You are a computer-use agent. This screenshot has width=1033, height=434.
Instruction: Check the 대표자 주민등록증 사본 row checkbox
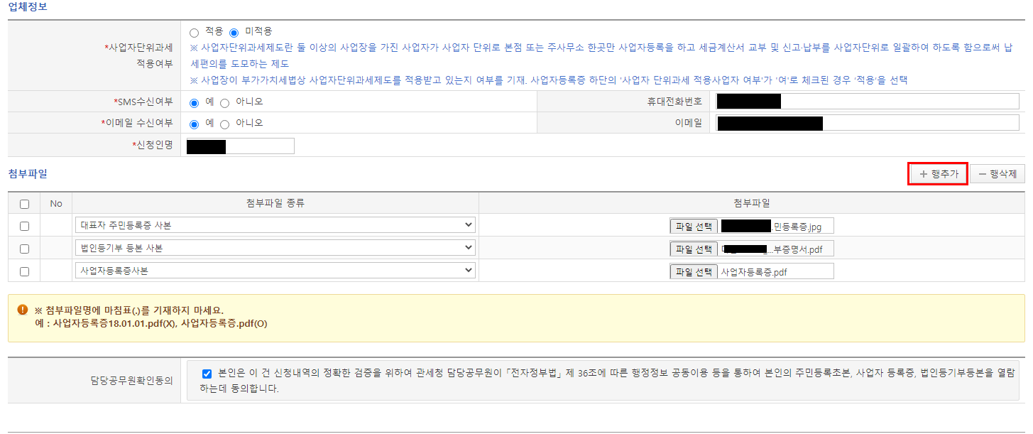point(24,226)
